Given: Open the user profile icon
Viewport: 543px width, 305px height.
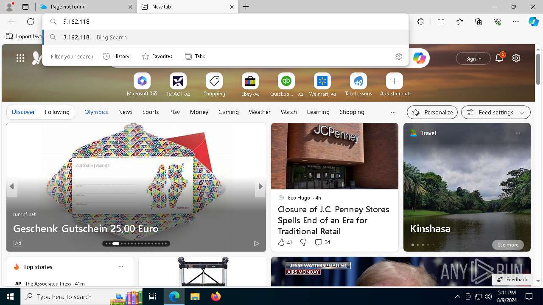Looking at the screenshot, I should 9,6.
